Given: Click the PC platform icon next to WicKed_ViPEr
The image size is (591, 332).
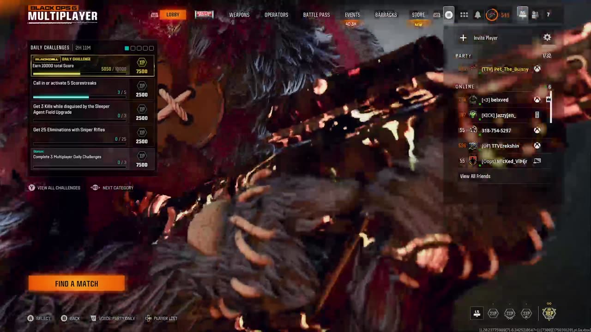Looking at the screenshot, I should tap(537, 161).
